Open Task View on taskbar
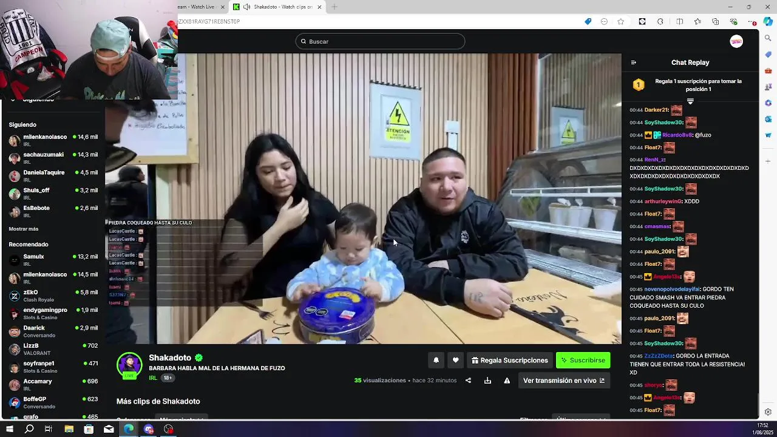Viewport: 777px width, 437px height. pos(49,429)
